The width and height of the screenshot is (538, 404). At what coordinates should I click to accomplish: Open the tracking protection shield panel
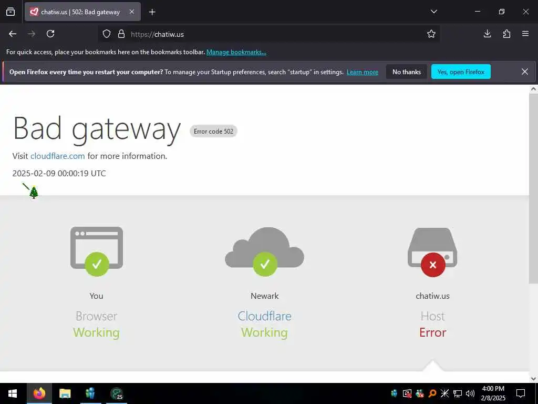(107, 34)
